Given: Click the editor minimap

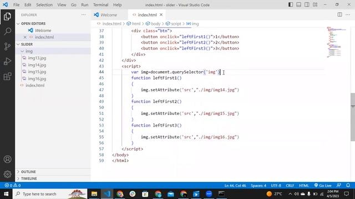Looking at the screenshot, I should 337,42.
